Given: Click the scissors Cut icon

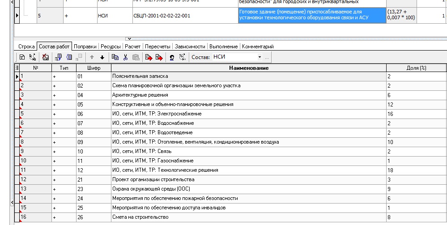Looking at the screenshot, I should click(x=125, y=57).
